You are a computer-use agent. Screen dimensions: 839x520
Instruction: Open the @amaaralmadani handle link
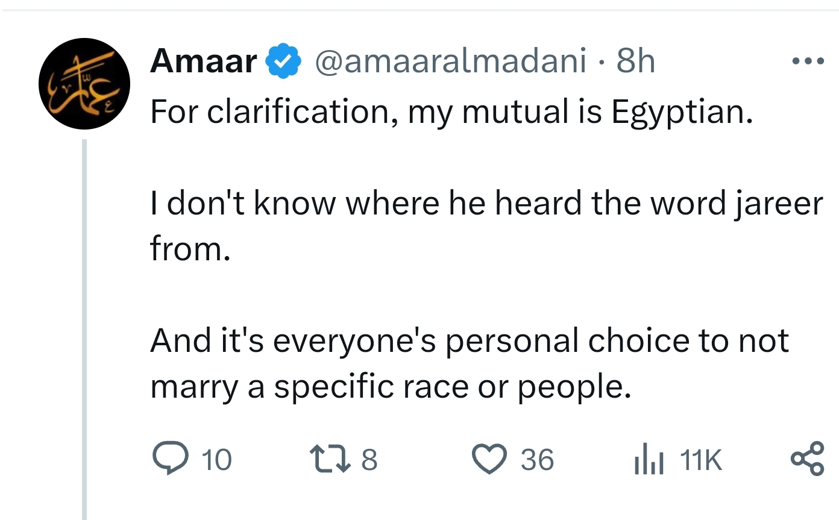(x=450, y=61)
